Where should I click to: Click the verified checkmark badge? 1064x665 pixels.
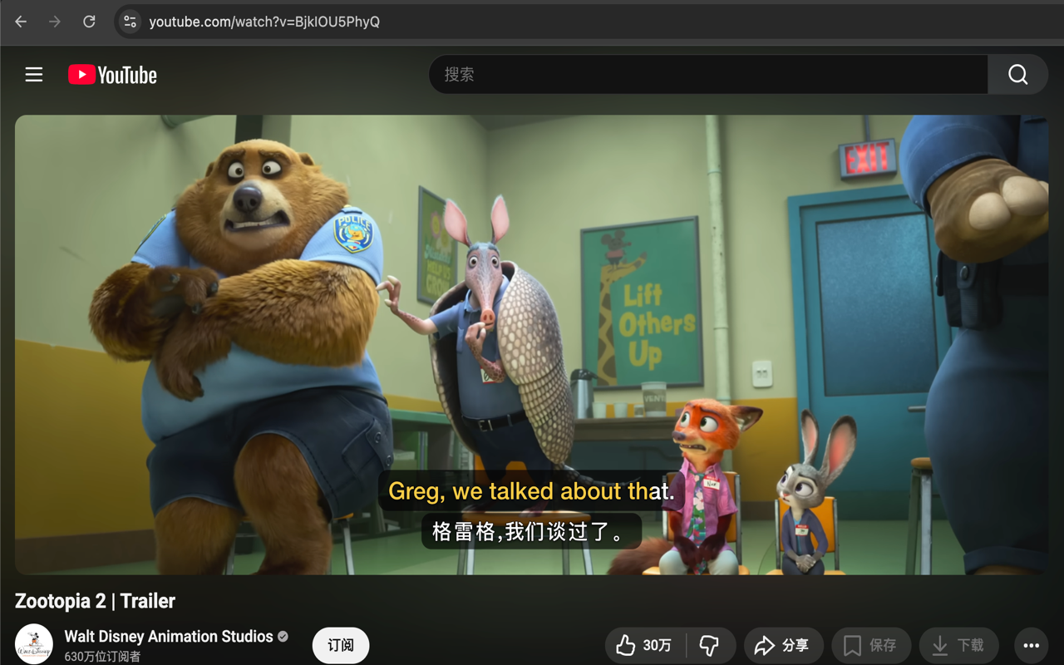click(x=283, y=636)
